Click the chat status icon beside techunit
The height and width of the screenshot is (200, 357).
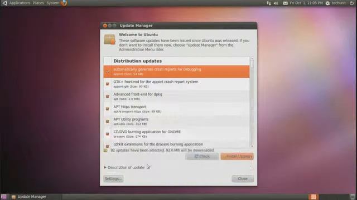(x=327, y=3)
